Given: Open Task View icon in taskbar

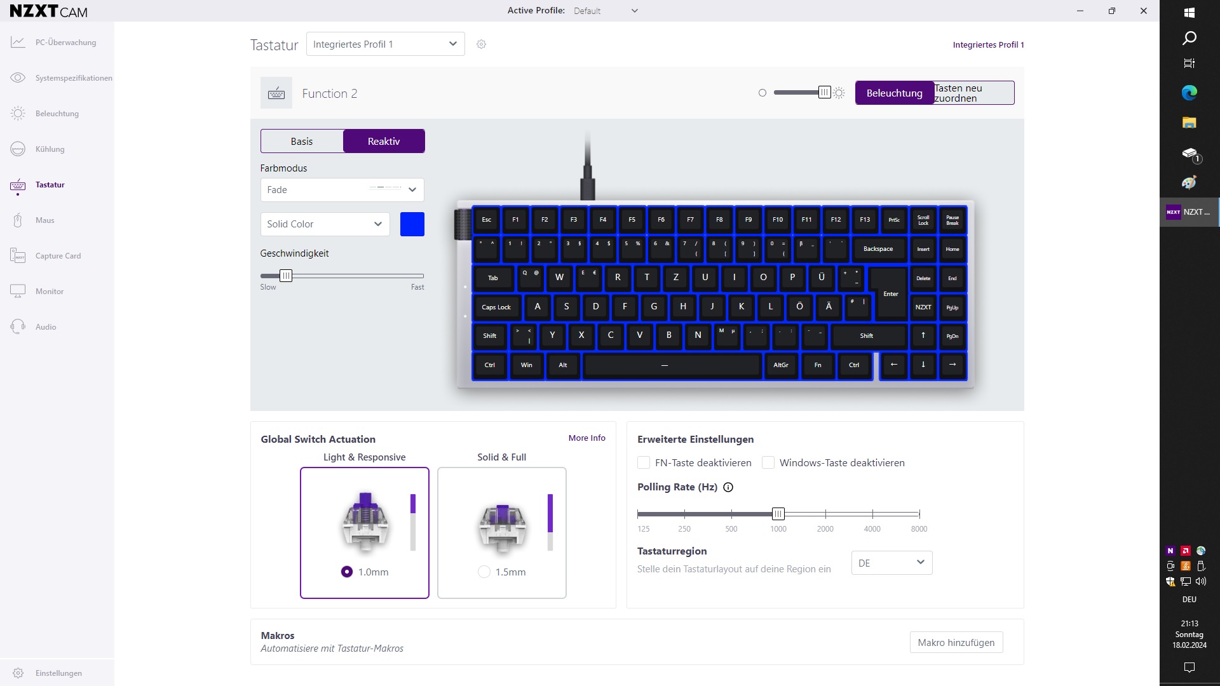Looking at the screenshot, I should 1189,63.
